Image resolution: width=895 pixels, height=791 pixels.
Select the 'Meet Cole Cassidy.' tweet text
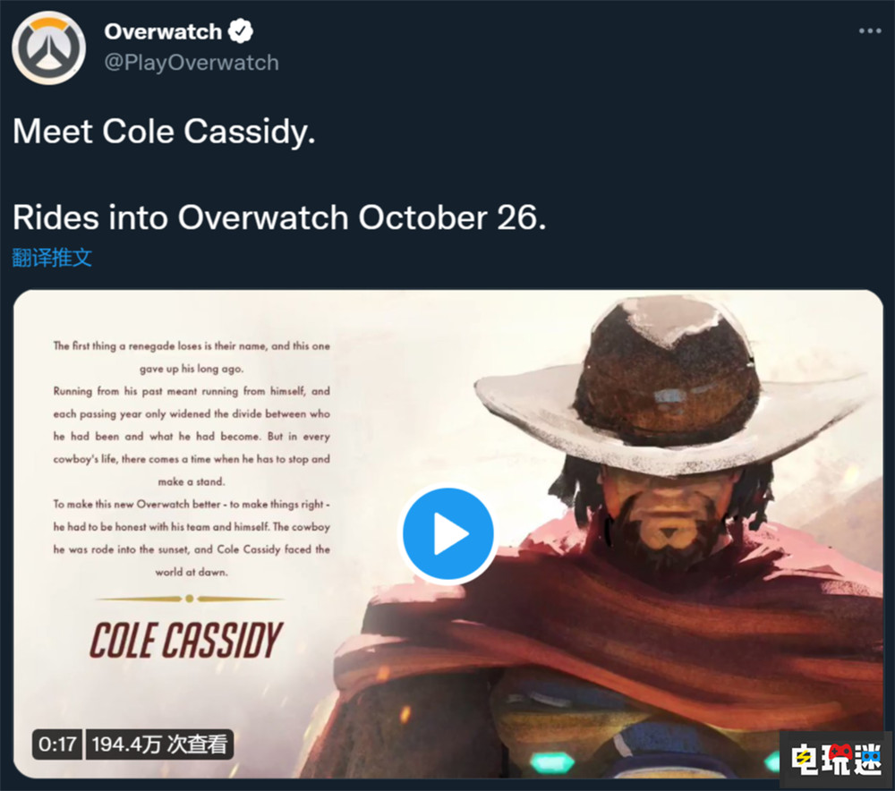coord(164,132)
